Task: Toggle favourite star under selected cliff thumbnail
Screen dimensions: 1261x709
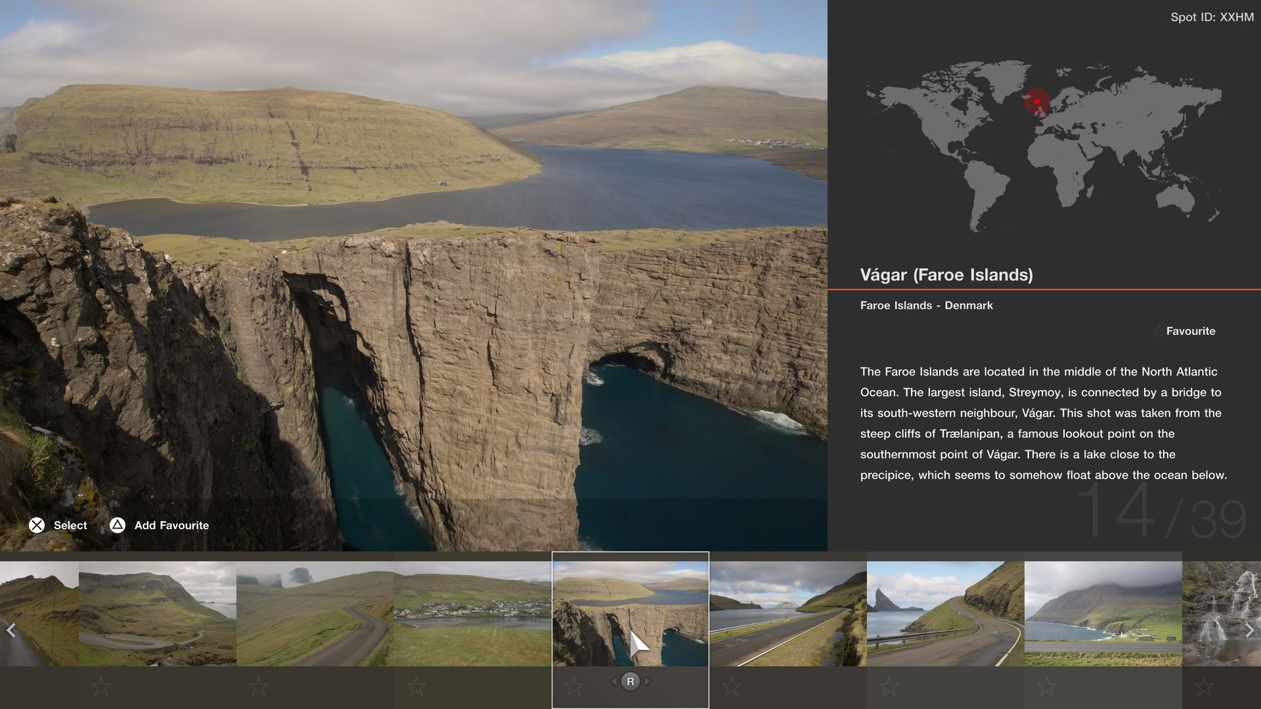Action: click(x=573, y=687)
